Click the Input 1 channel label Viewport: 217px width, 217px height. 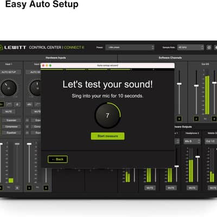pos(9,64)
